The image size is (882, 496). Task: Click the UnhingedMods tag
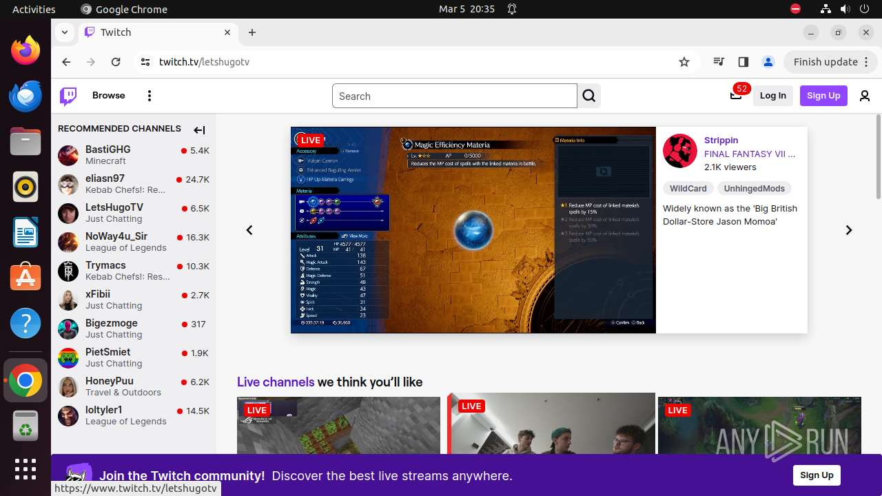tap(754, 188)
